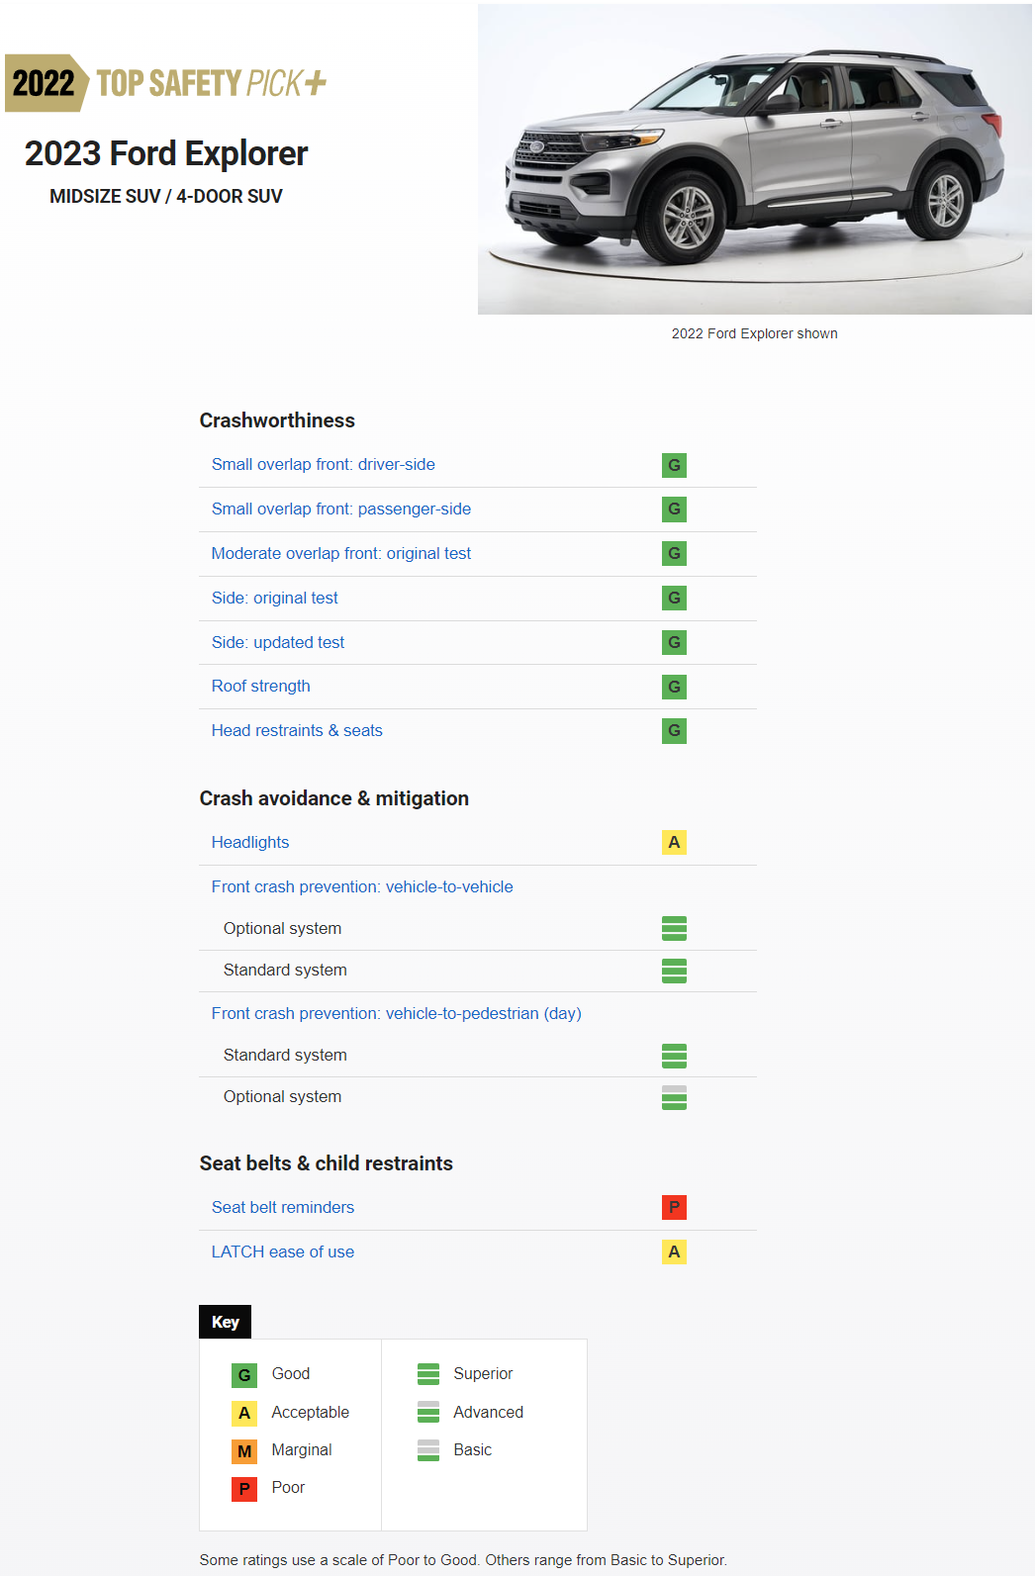The width and height of the screenshot is (1035, 1576).
Task: Open Roof strength rating link
Action: click(261, 687)
